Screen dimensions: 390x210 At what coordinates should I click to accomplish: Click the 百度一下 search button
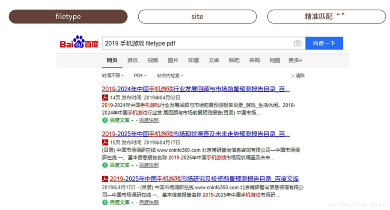324,43
